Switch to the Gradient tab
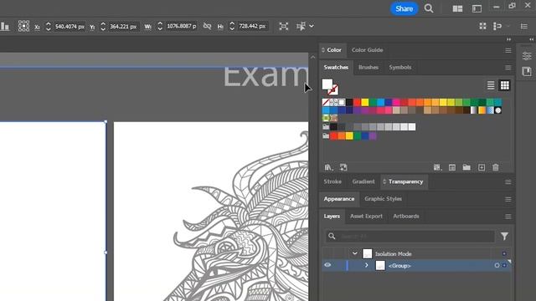 (x=363, y=181)
